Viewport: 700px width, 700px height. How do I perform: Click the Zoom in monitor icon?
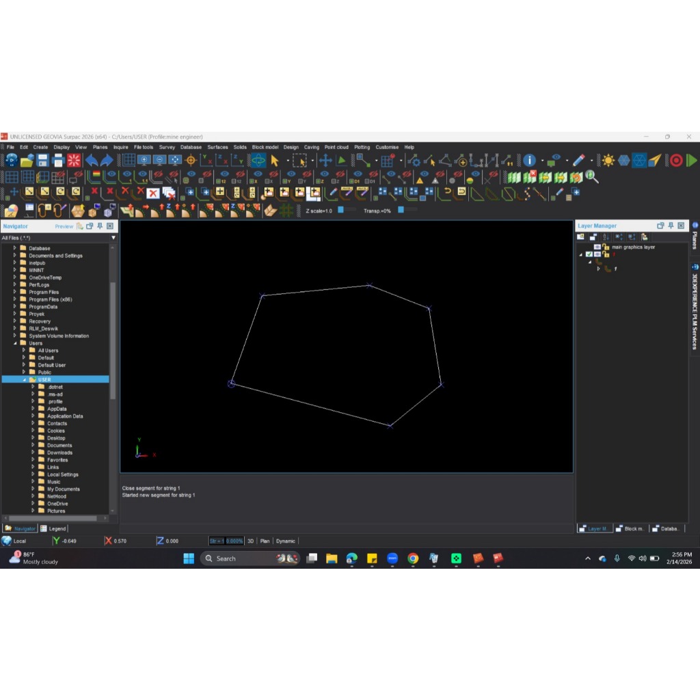click(144, 160)
